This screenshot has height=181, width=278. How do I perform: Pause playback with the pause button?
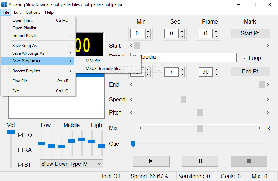(200, 161)
